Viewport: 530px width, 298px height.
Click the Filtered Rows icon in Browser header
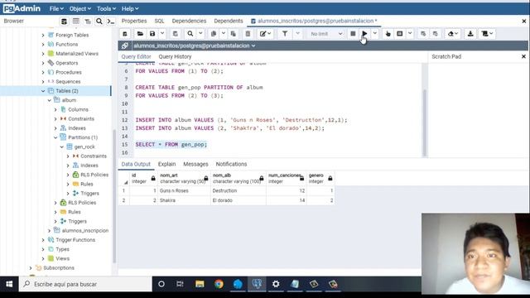coord(88,22)
